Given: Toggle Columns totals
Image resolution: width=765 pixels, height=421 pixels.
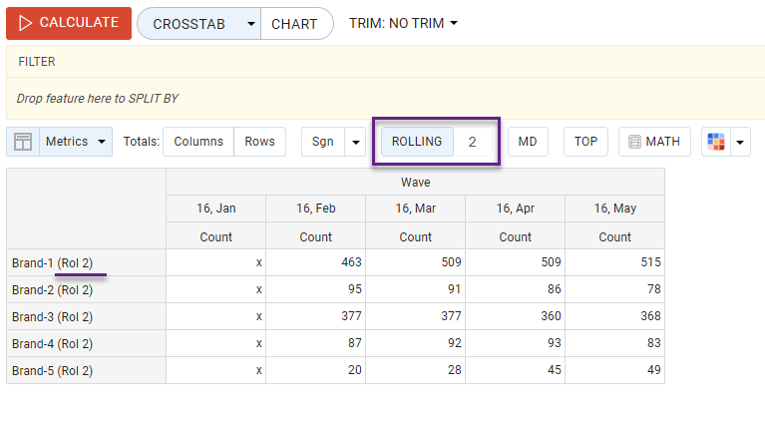Looking at the screenshot, I should (198, 142).
